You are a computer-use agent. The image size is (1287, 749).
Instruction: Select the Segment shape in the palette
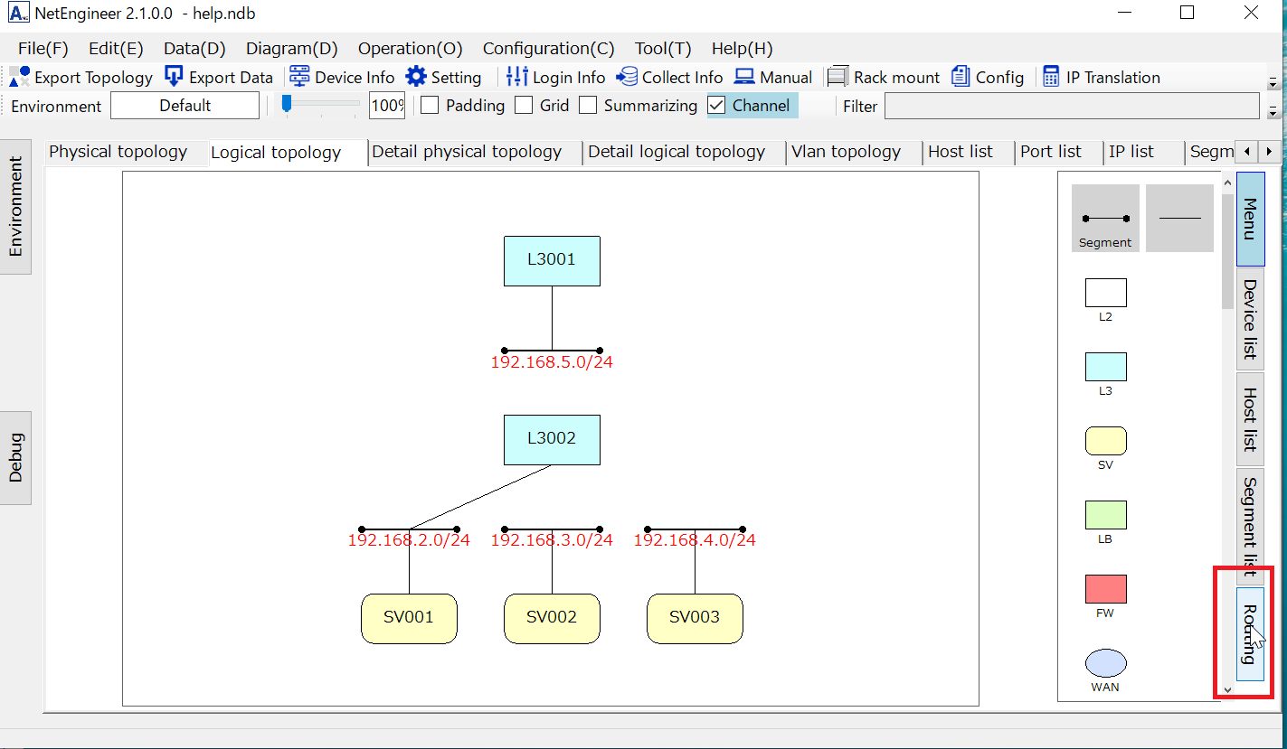(1104, 219)
